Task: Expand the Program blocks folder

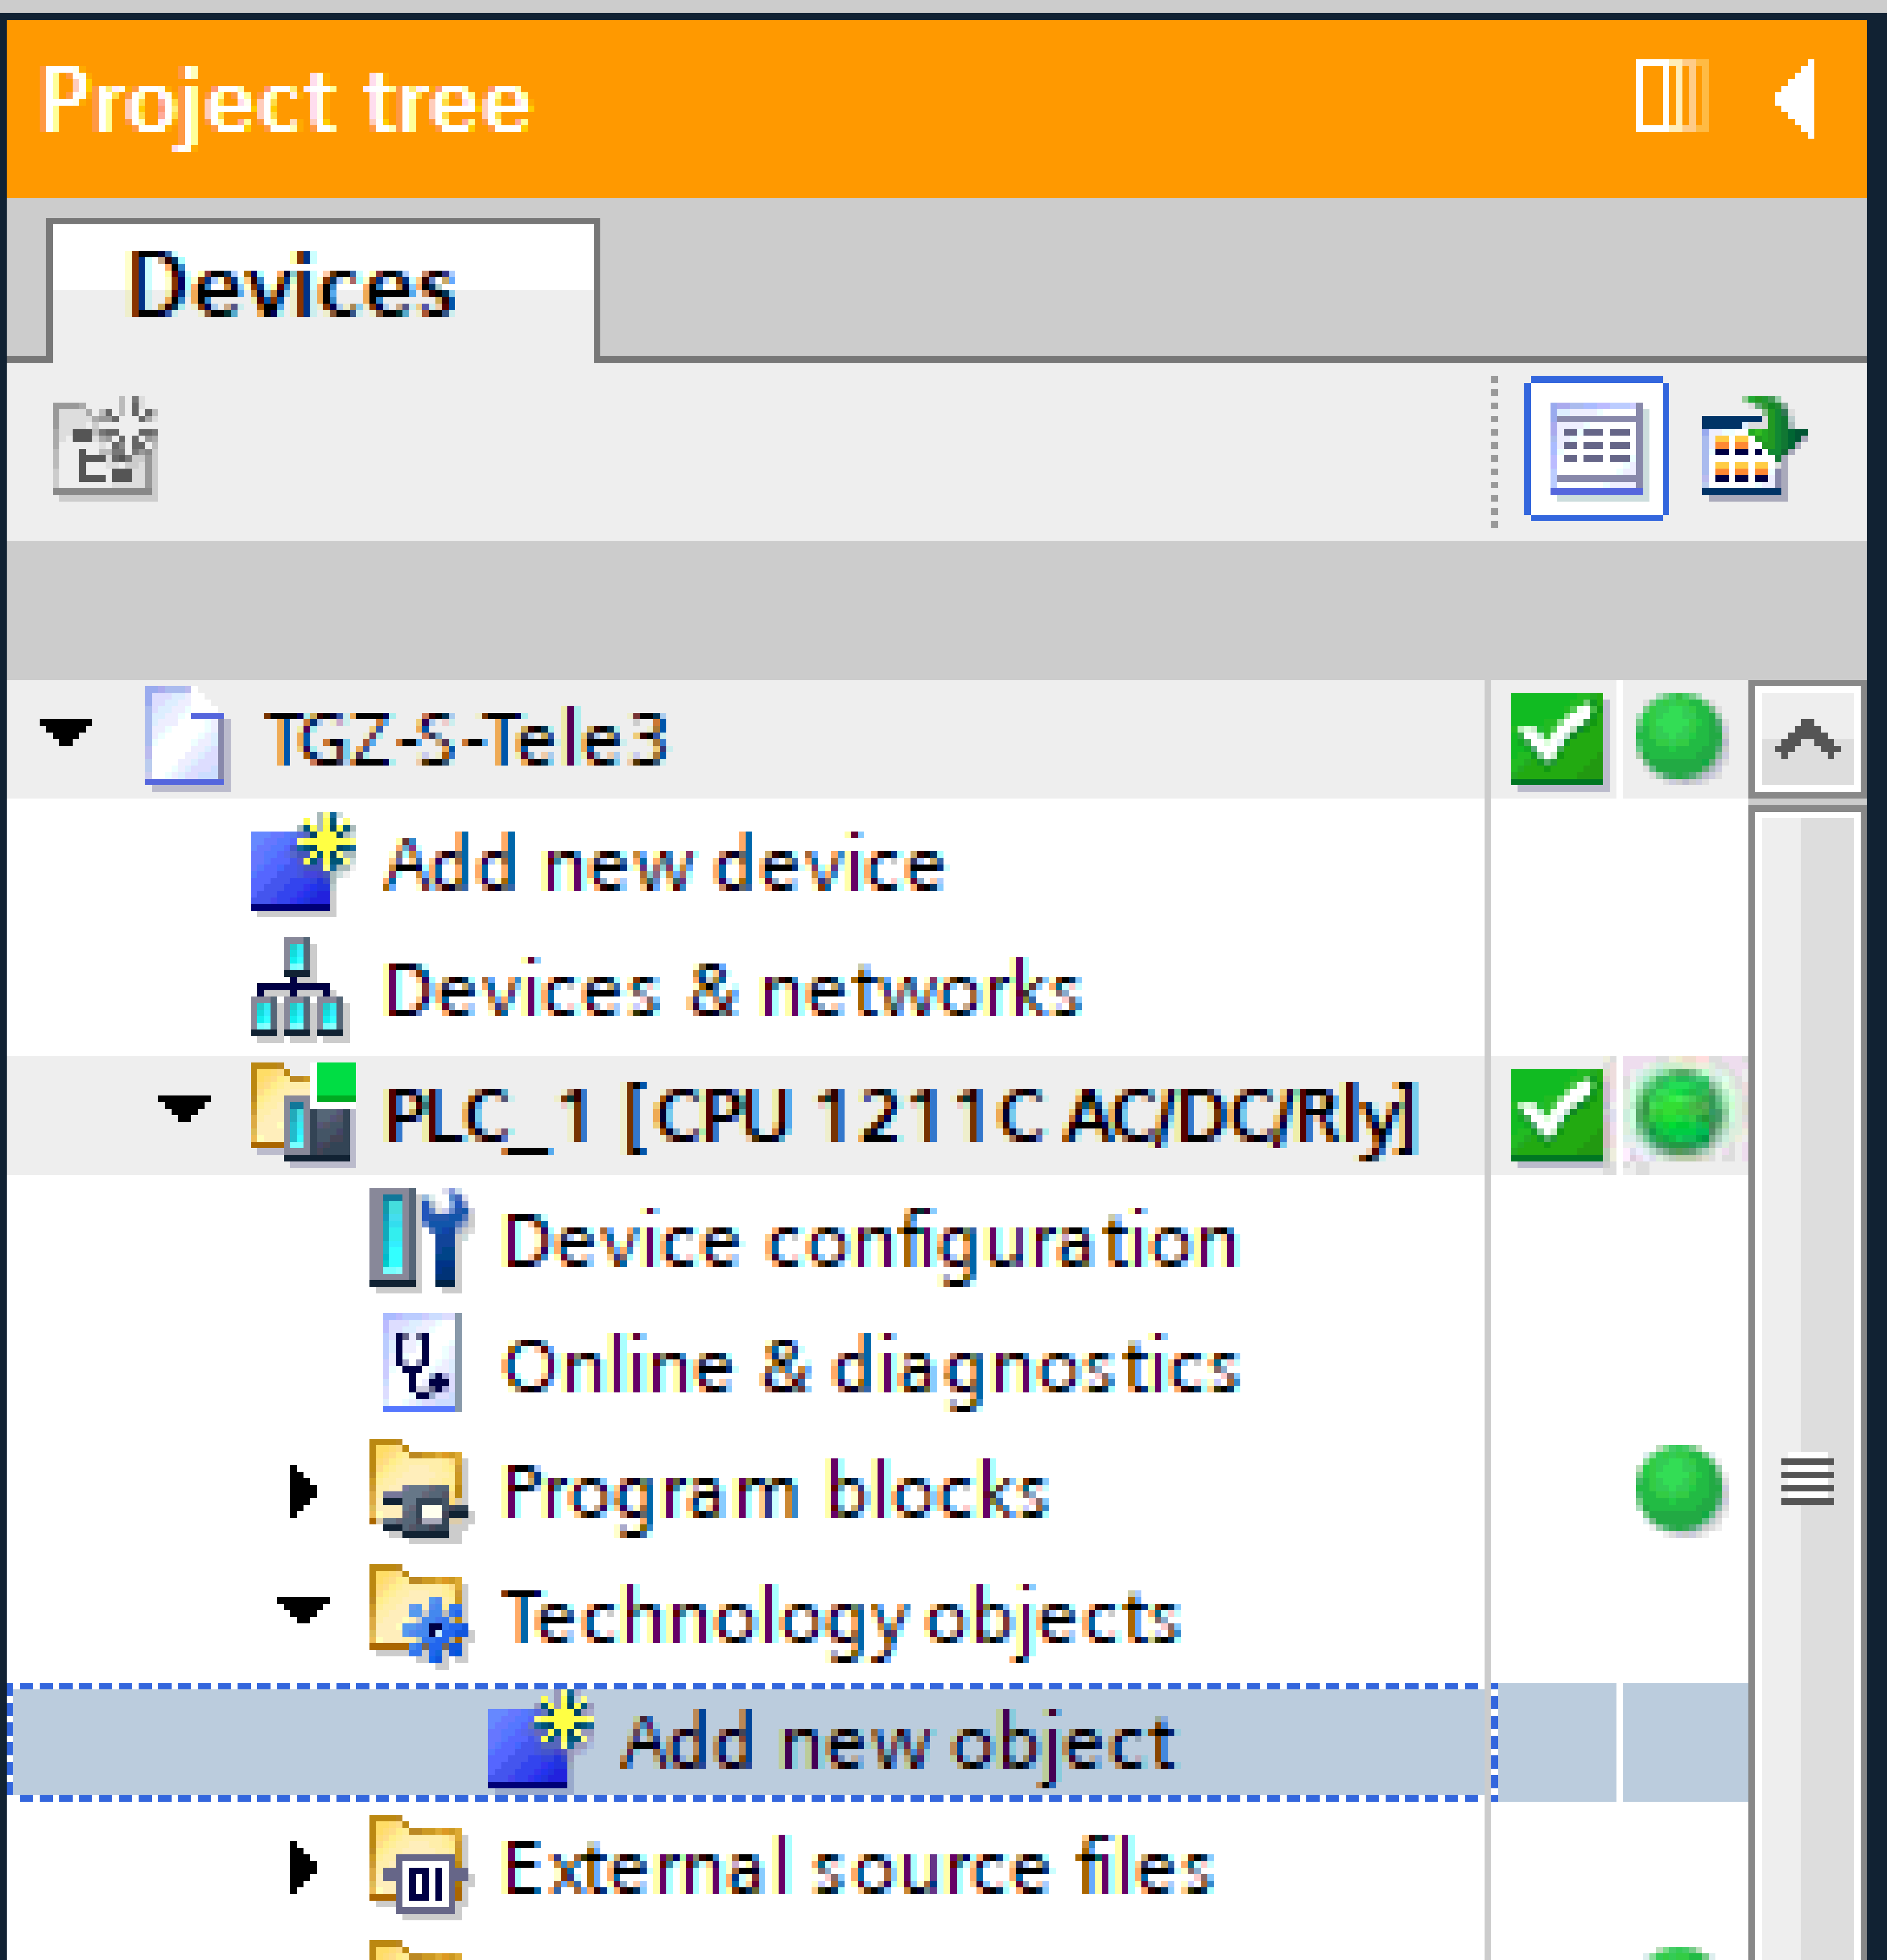Action: [x=302, y=1490]
